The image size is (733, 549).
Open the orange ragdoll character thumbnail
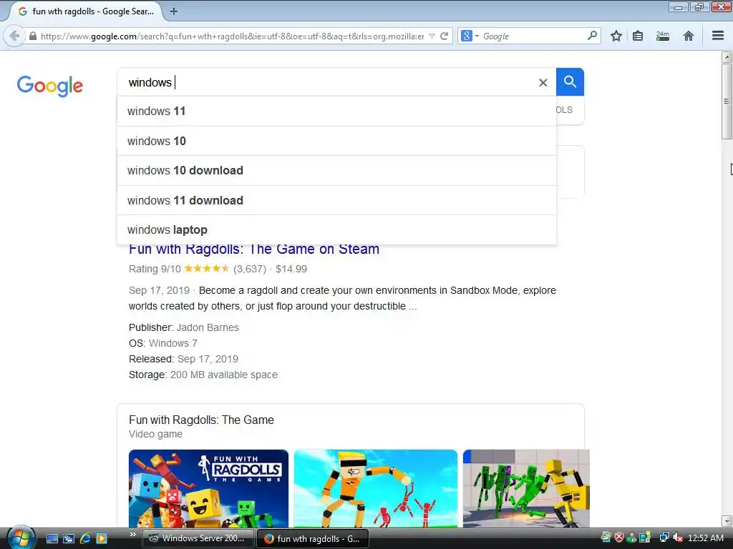pyautogui.click(x=375, y=488)
